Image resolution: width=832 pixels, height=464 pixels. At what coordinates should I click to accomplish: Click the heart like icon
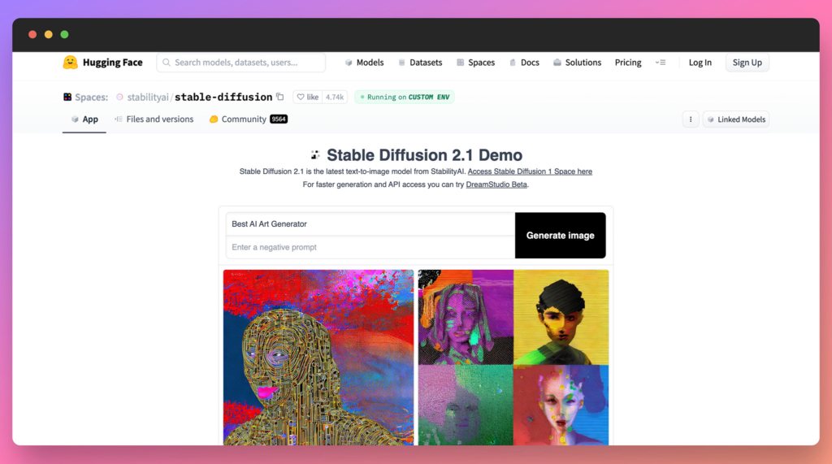tap(301, 98)
